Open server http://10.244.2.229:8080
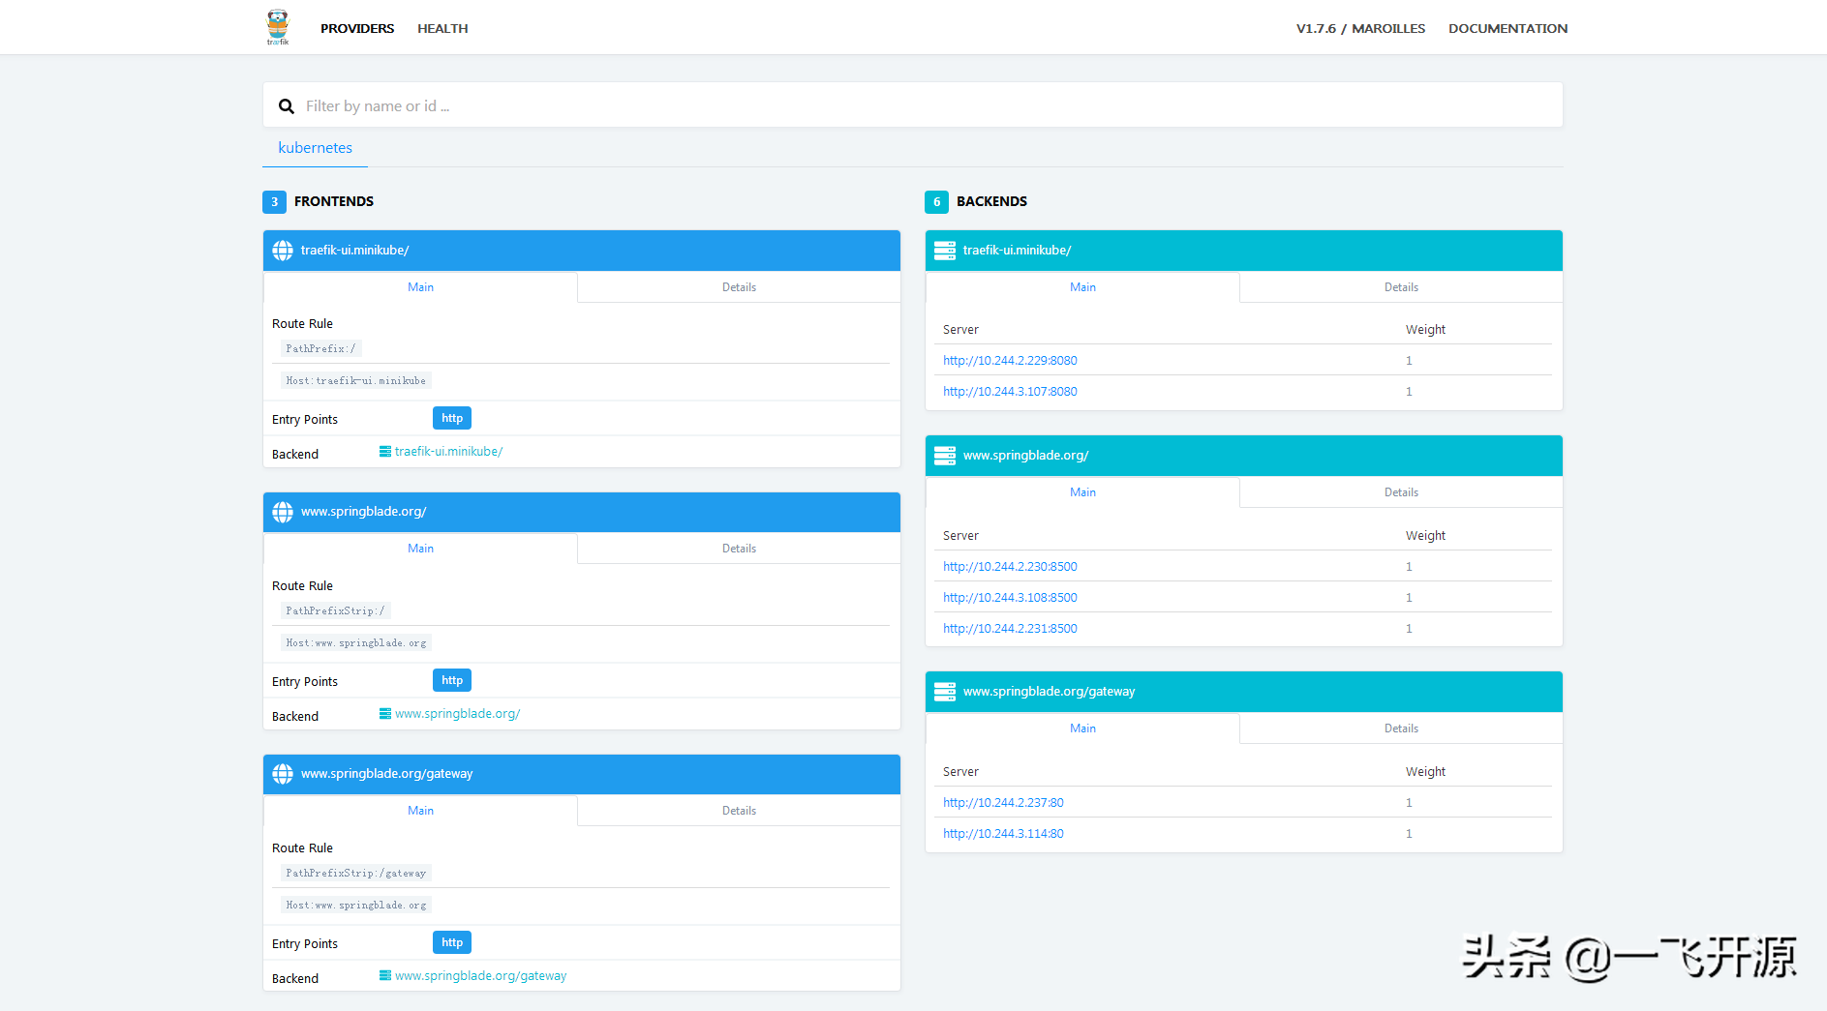The width and height of the screenshot is (1827, 1011). coord(1010,361)
